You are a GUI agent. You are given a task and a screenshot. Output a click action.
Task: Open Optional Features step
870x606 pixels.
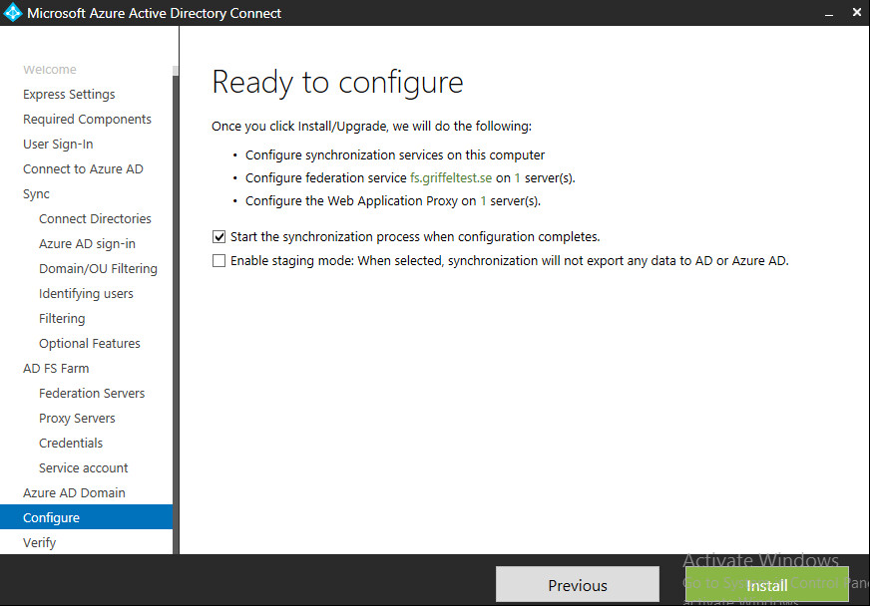coord(89,344)
